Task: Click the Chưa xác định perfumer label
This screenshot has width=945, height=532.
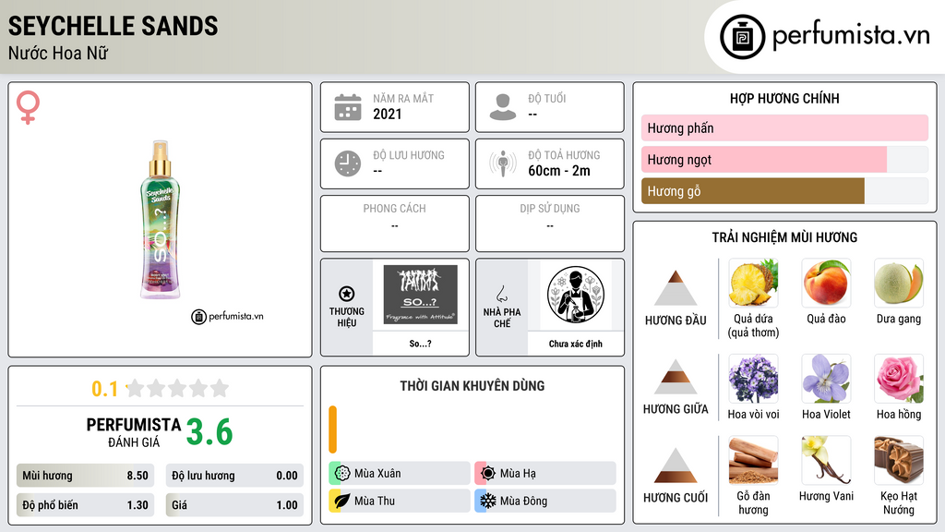Action: click(576, 344)
